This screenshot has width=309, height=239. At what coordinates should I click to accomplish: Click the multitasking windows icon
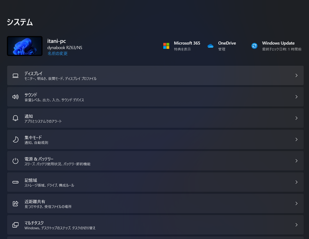15,225
